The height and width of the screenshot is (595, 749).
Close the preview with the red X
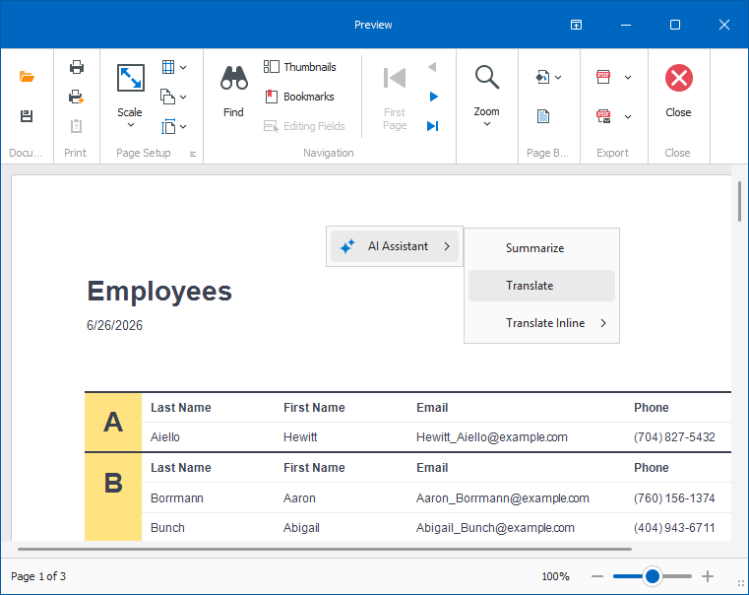click(x=678, y=78)
